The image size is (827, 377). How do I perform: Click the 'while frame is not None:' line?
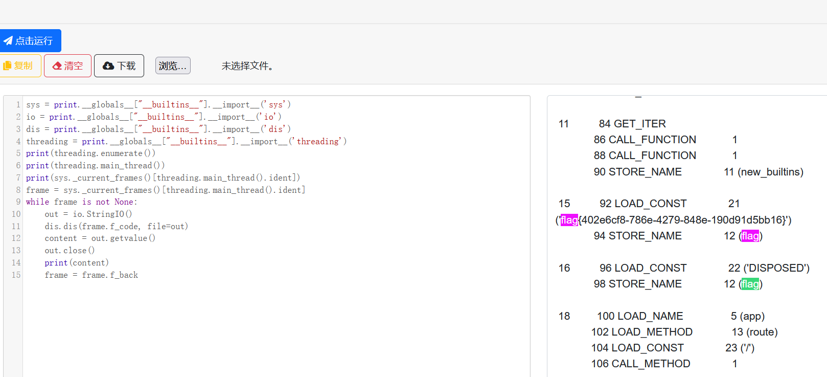point(82,202)
